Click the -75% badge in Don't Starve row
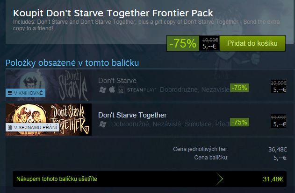 click(x=239, y=88)
